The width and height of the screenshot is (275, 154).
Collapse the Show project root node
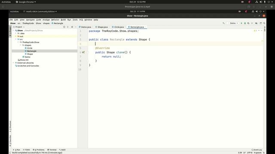pos(13,30)
